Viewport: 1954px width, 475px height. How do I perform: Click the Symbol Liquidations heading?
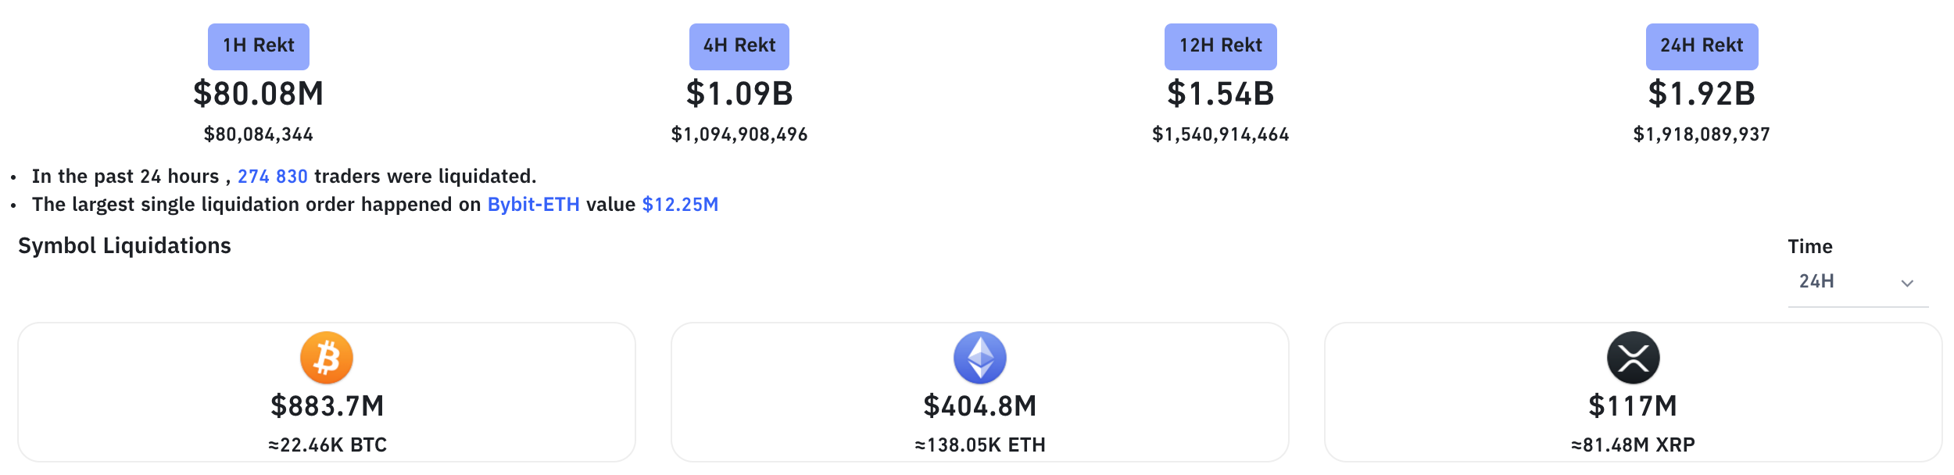pyautogui.click(x=124, y=246)
